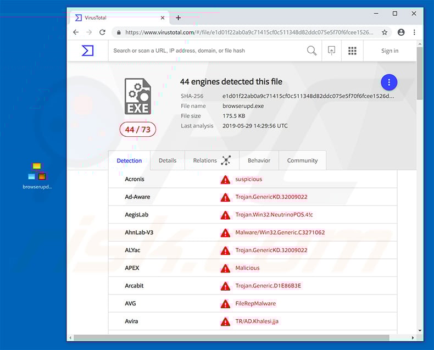Screen dimensions: 434x350
Task: Click the warning icon beside APEX
Action: (x=225, y=268)
